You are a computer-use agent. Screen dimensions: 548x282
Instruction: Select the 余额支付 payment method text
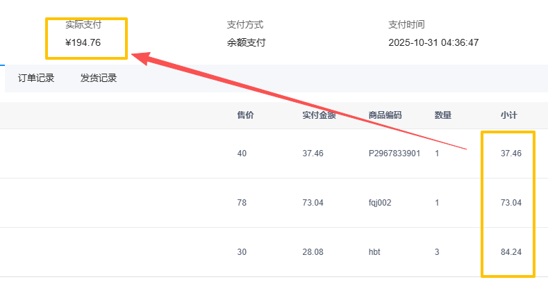click(x=246, y=42)
